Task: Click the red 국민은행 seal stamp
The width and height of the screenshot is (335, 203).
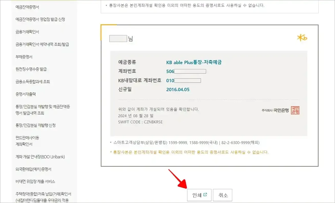Action: (295, 110)
